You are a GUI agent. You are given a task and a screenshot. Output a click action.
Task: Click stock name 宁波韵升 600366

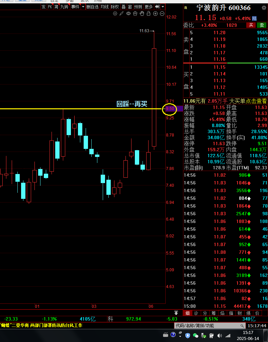tap(224, 8)
